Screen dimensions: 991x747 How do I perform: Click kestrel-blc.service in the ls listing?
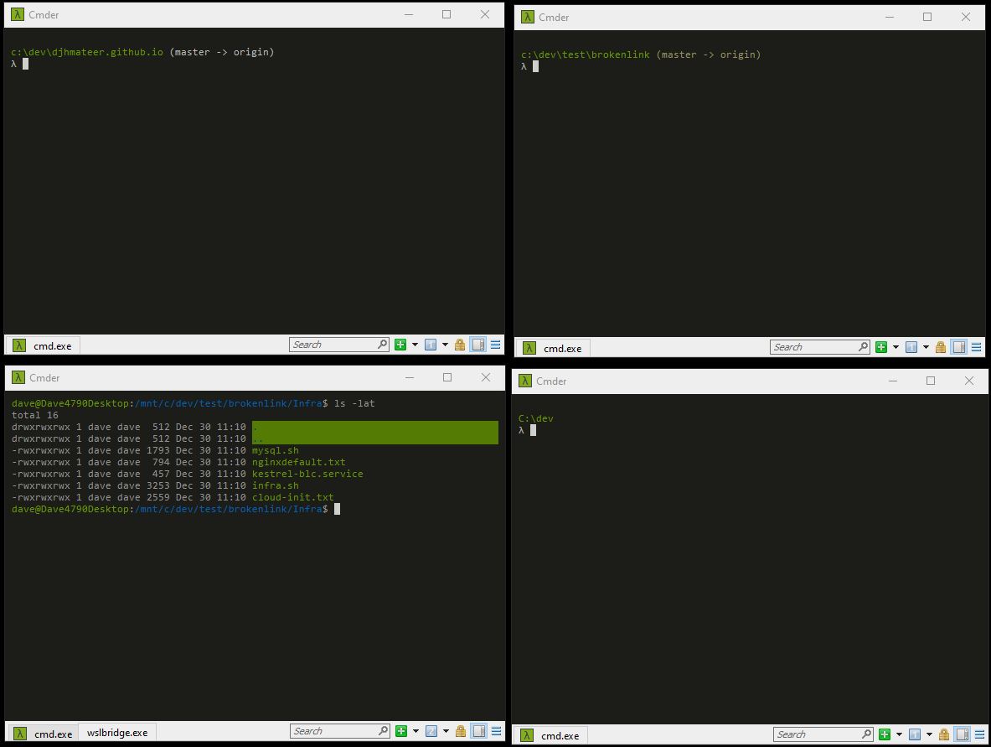(307, 474)
